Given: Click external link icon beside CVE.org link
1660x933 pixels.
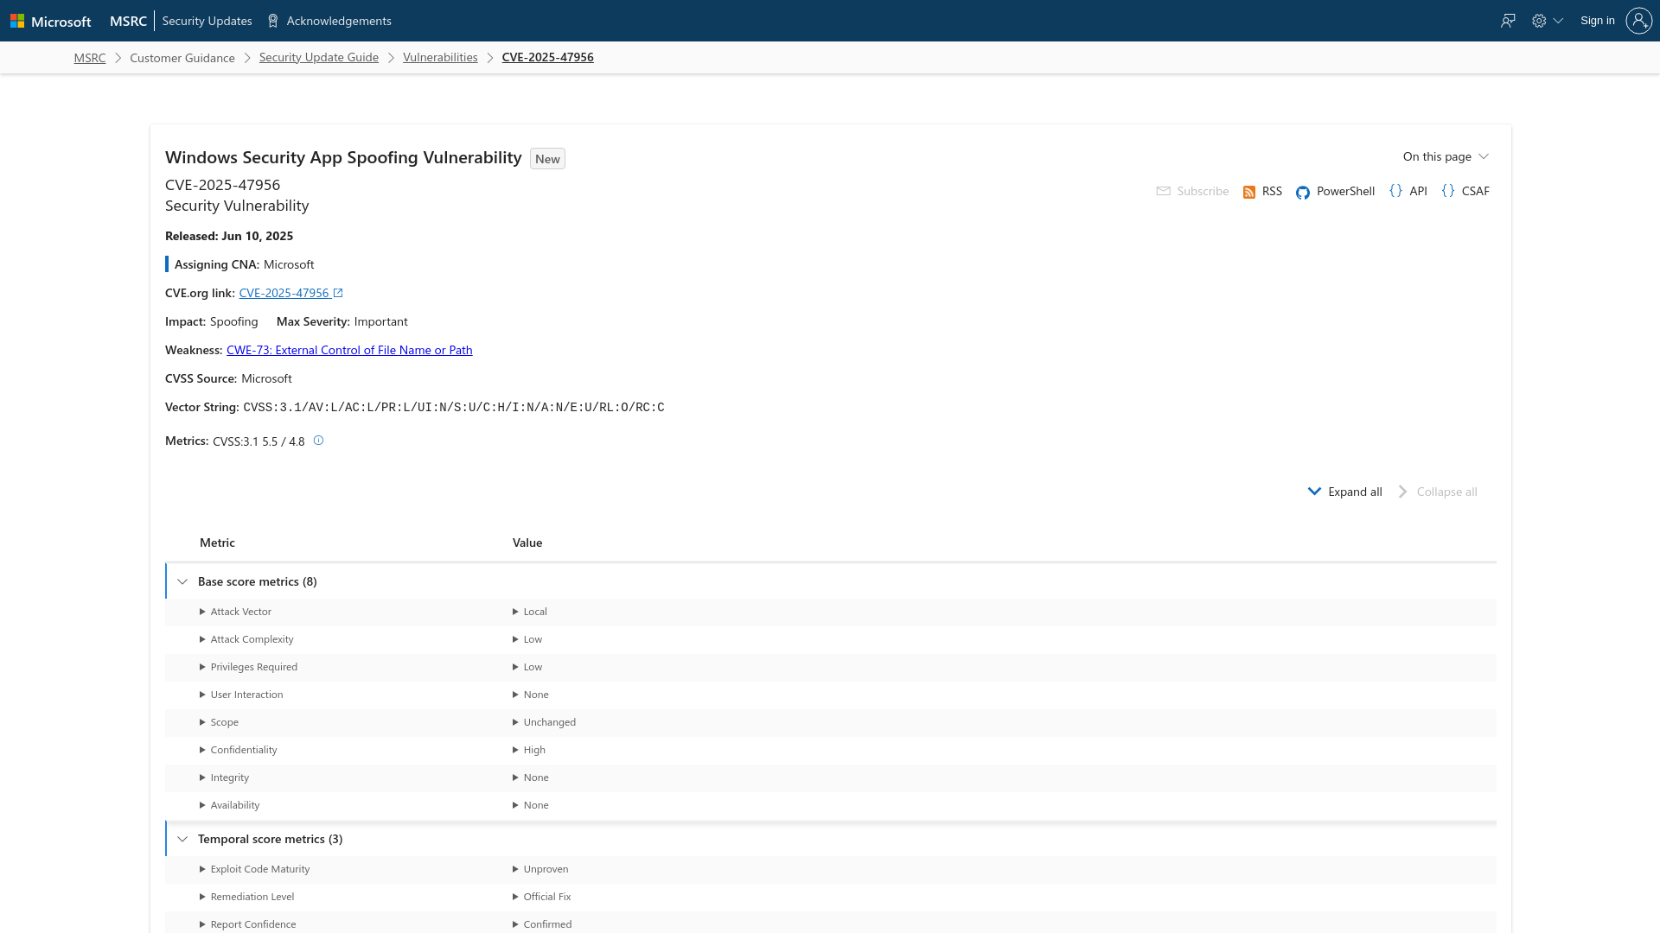Looking at the screenshot, I should (338, 293).
